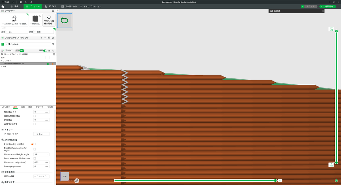The width and height of the screenshot is (341, 185).
Task: Switch to the プロジェクト tab
Action: pyautogui.click(x=69, y=6)
